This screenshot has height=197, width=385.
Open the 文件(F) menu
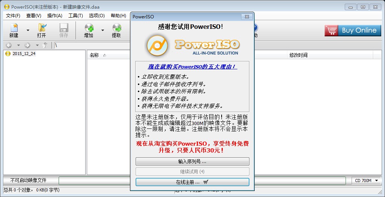click(13, 16)
